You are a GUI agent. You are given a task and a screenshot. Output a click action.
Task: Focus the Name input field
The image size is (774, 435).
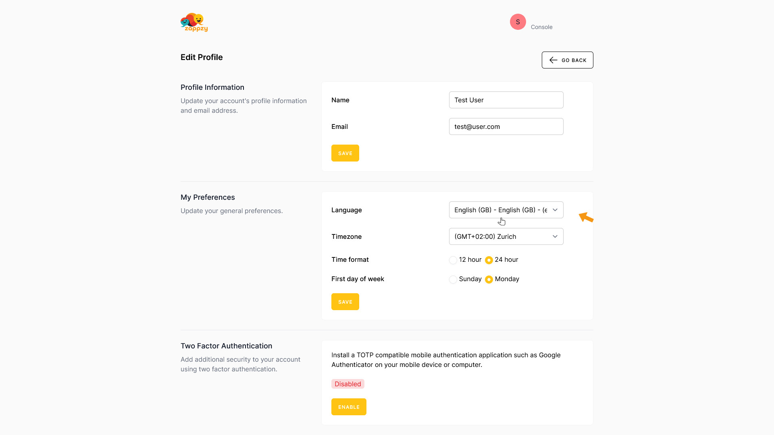pyautogui.click(x=506, y=100)
